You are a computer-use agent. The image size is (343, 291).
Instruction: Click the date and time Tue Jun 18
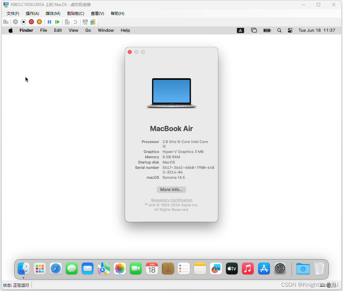[x=317, y=30]
